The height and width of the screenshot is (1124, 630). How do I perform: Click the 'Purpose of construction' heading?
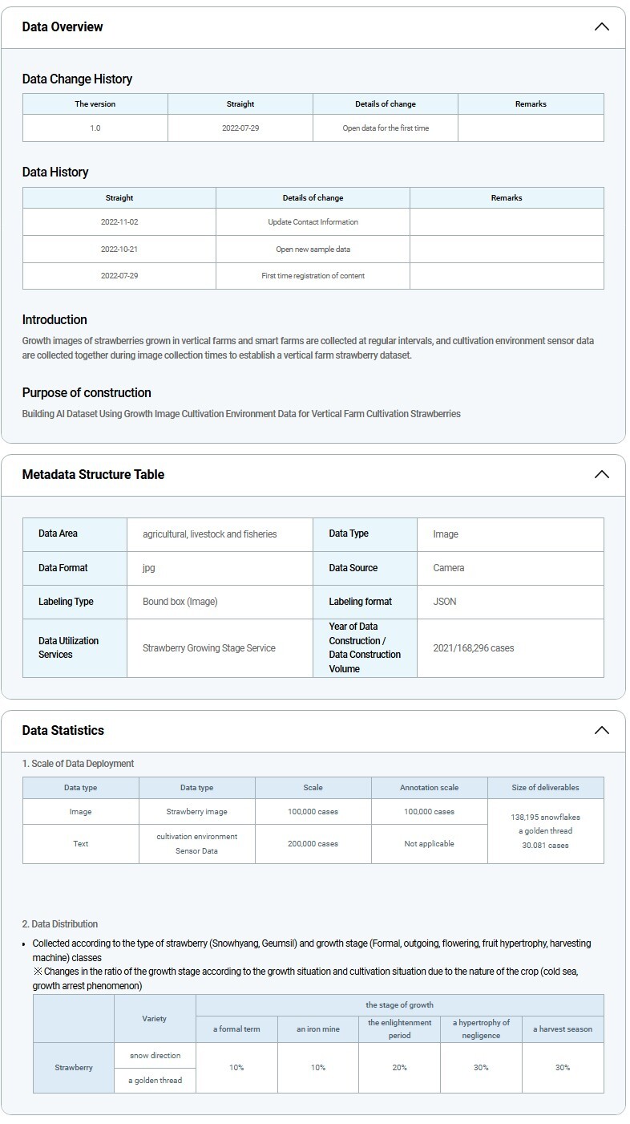coord(87,392)
